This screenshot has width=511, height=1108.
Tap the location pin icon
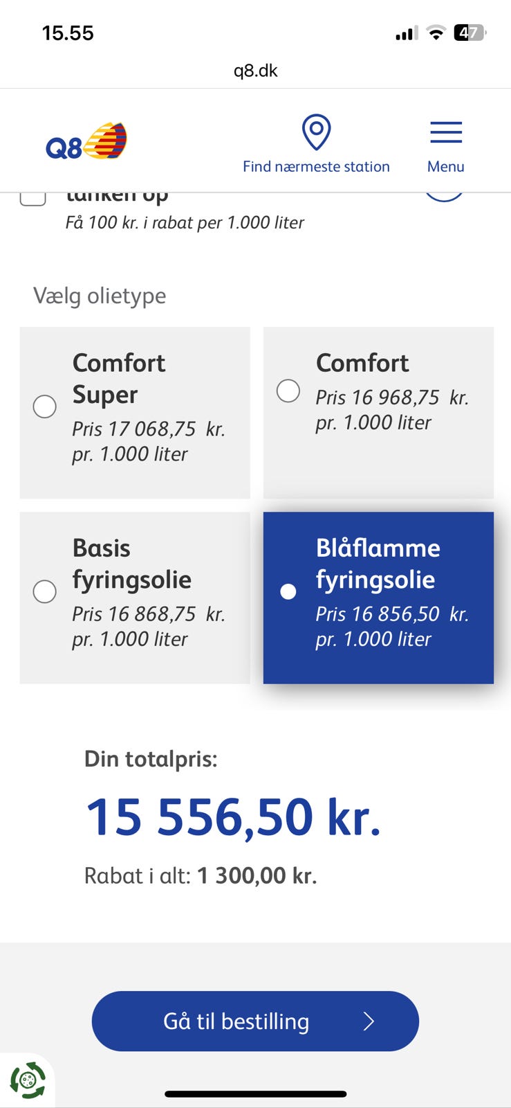tap(316, 132)
